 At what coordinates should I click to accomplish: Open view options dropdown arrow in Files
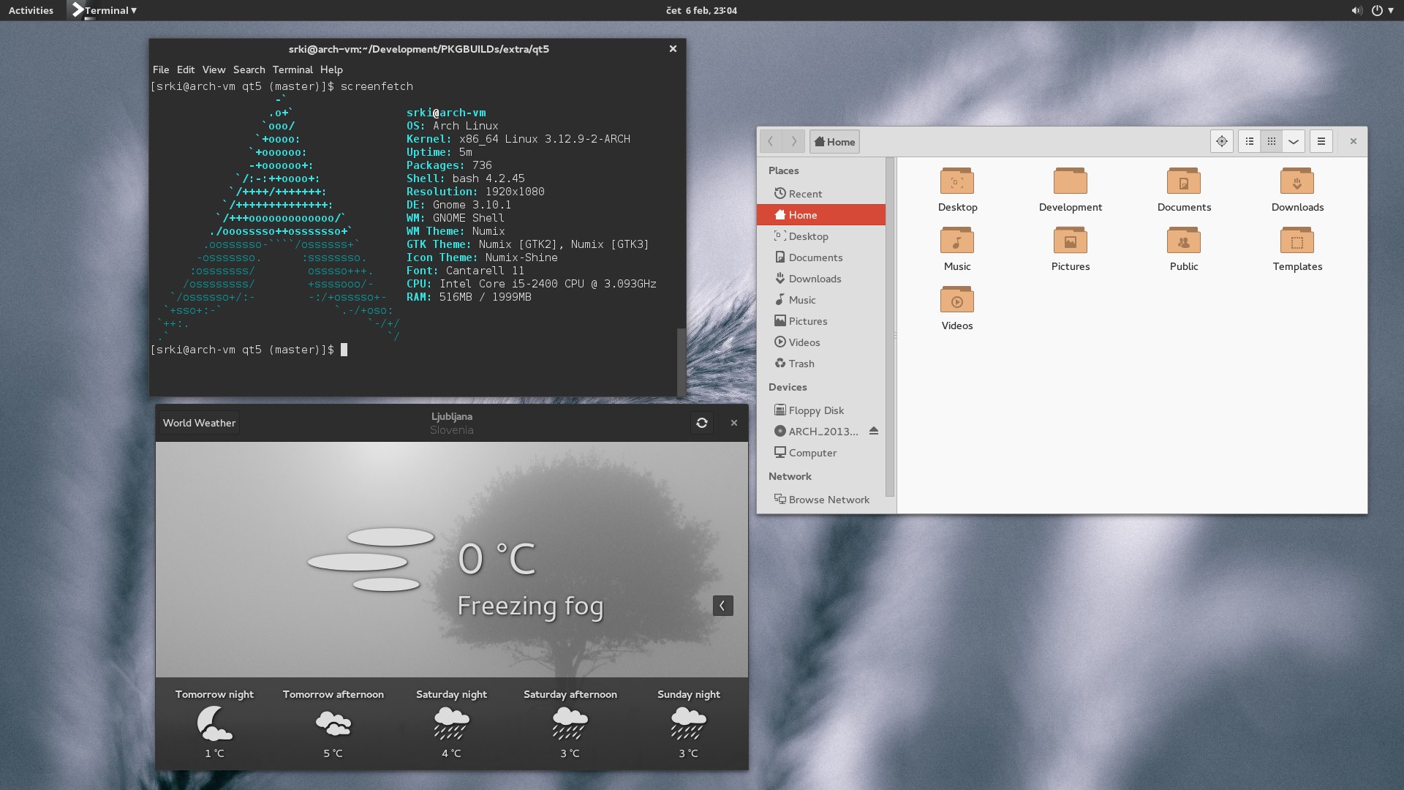click(1293, 141)
